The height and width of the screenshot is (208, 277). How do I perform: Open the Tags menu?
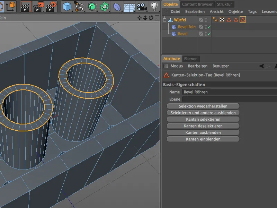pos(252,12)
